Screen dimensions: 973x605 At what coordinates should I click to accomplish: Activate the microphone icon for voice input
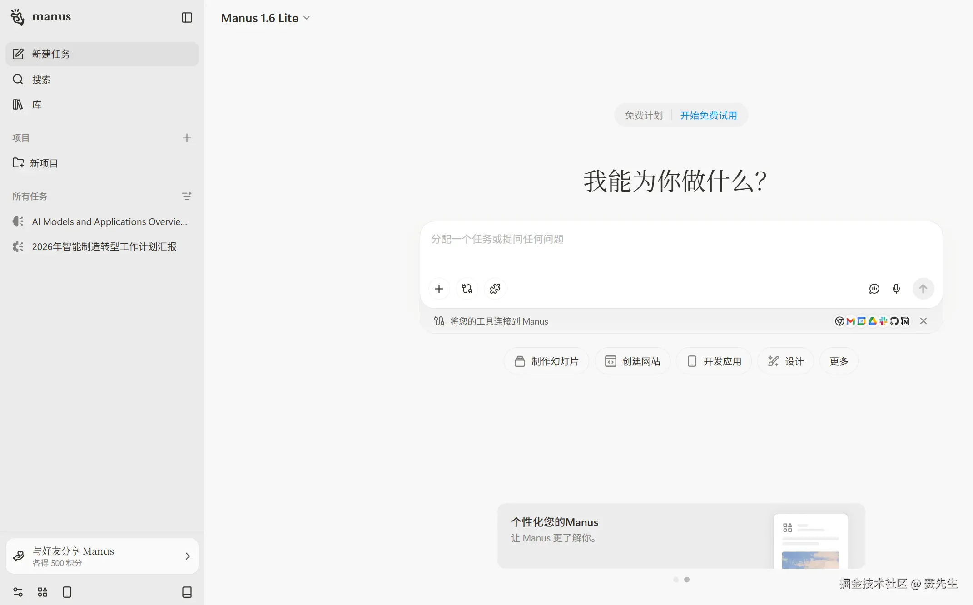pos(896,289)
